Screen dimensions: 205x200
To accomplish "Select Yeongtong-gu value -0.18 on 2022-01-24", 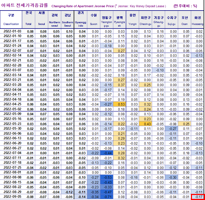I will click(x=107, y=46).
